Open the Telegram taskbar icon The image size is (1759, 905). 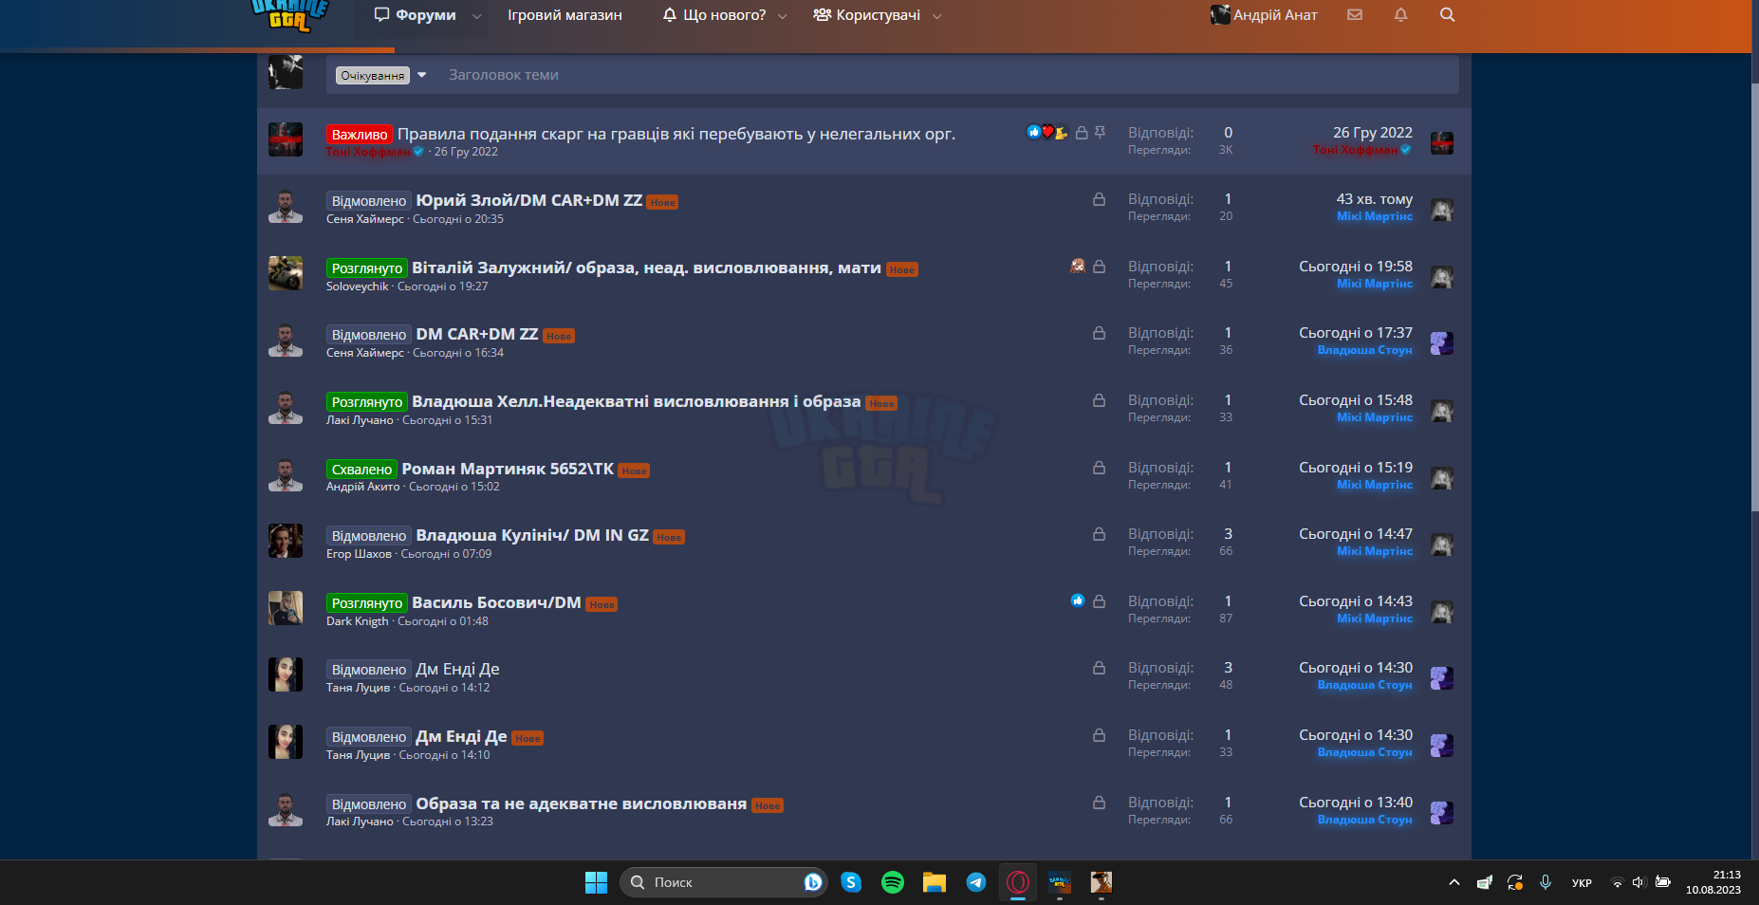(x=976, y=882)
